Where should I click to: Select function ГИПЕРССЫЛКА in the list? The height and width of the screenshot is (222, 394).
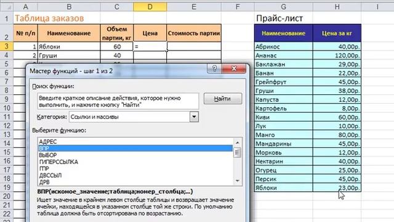135,162
